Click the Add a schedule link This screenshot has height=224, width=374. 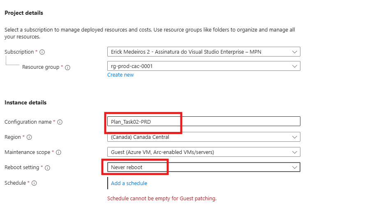point(129,183)
